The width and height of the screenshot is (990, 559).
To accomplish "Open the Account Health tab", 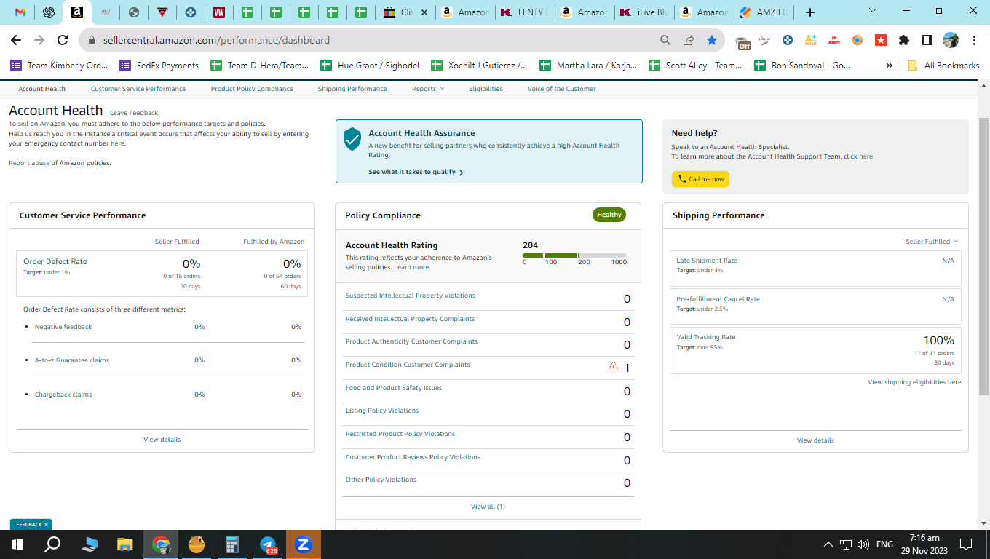I will [x=41, y=89].
